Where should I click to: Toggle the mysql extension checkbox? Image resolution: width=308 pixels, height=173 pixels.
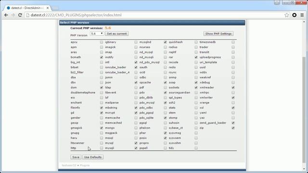(x=136, y=143)
